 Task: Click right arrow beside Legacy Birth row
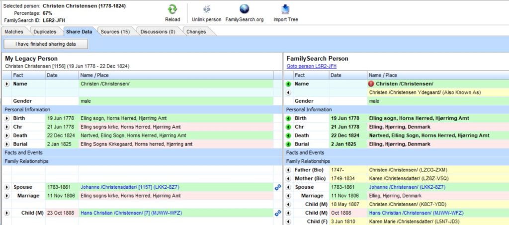coord(7,118)
